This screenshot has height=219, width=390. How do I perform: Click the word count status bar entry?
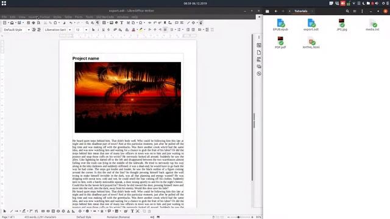pyautogui.click(x=40, y=217)
